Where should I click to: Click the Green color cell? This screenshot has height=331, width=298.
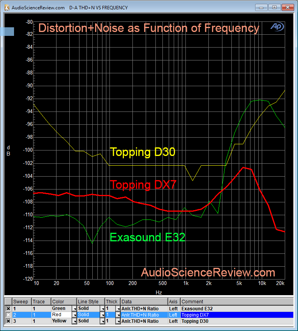click(x=62, y=309)
